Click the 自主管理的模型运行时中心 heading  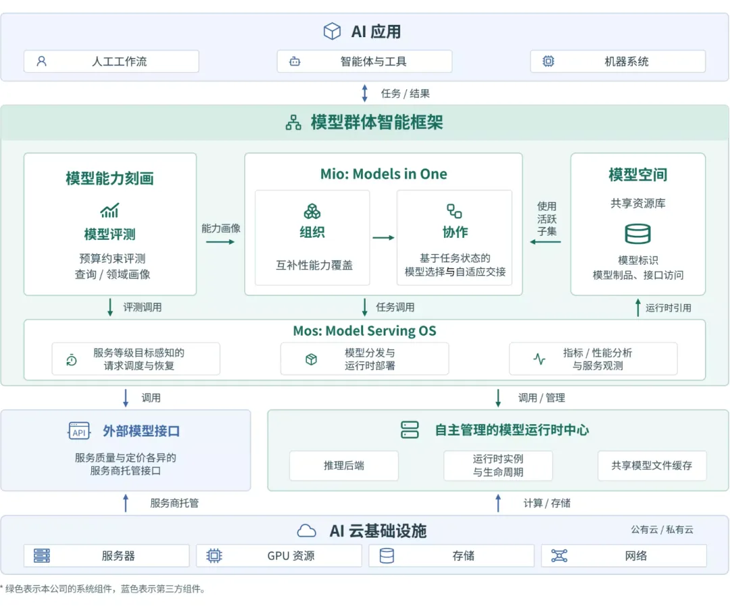pyautogui.click(x=512, y=430)
